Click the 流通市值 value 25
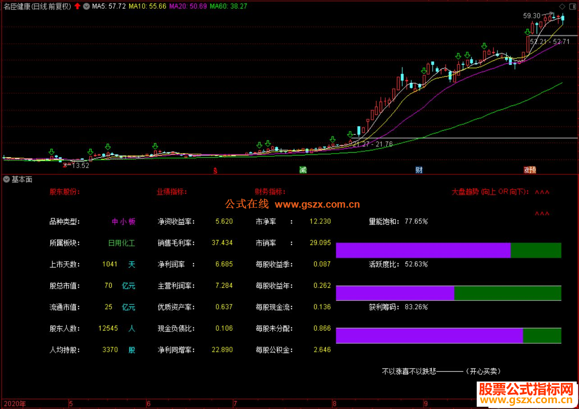Screen dimensions: 579x409 [108, 307]
